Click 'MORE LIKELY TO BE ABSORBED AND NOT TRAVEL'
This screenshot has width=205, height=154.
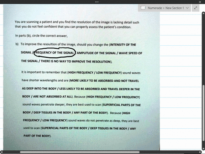(x=104, y=81)
